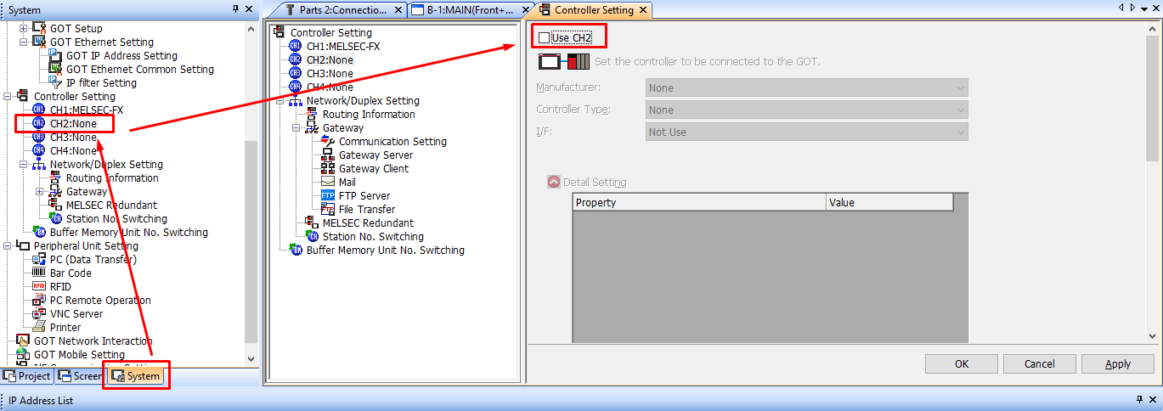Image resolution: width=1163 pixels, height=411 pixels.
Task: Open PC Remote Operation icon
Action: pyautogui.click(x=39, y=301)
